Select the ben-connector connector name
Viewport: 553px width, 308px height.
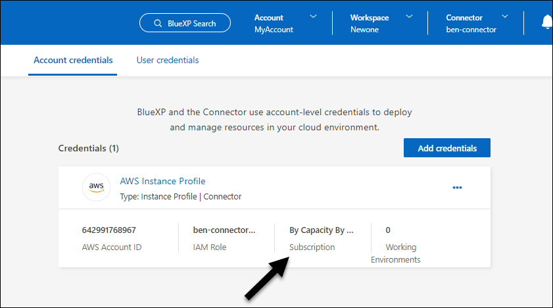pyautogui.click(x=471, y=30)
